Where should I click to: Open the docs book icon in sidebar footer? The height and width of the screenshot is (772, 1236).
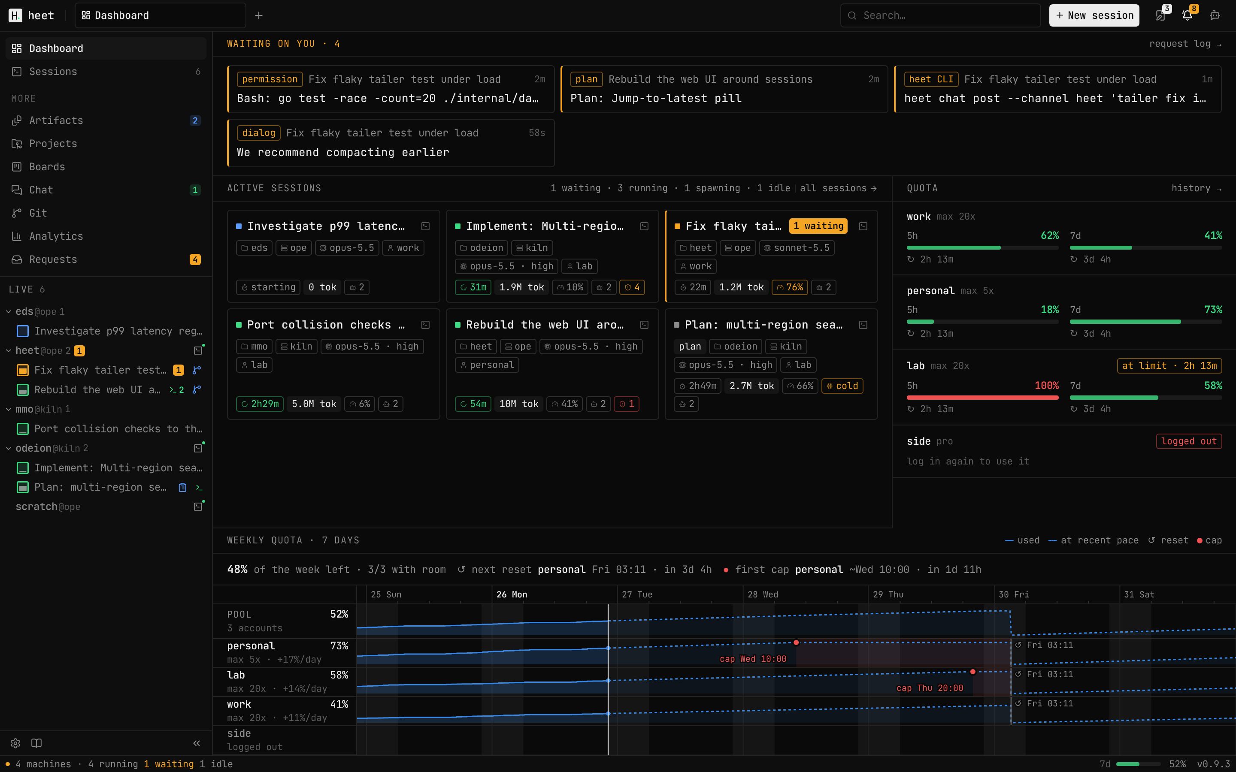(x=36, y=743)
